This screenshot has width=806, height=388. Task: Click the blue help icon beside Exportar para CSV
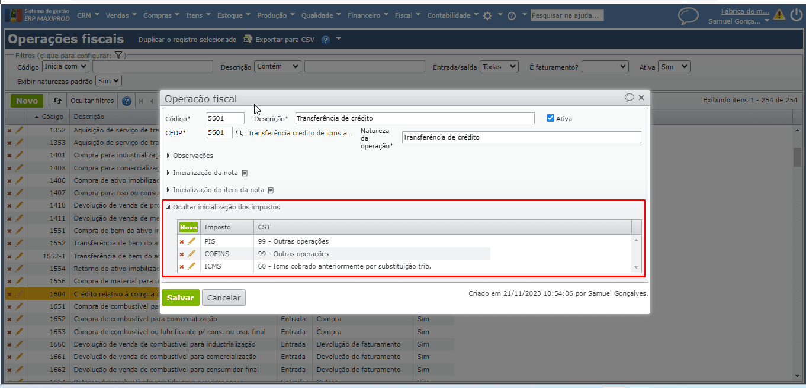pos(326,40)
